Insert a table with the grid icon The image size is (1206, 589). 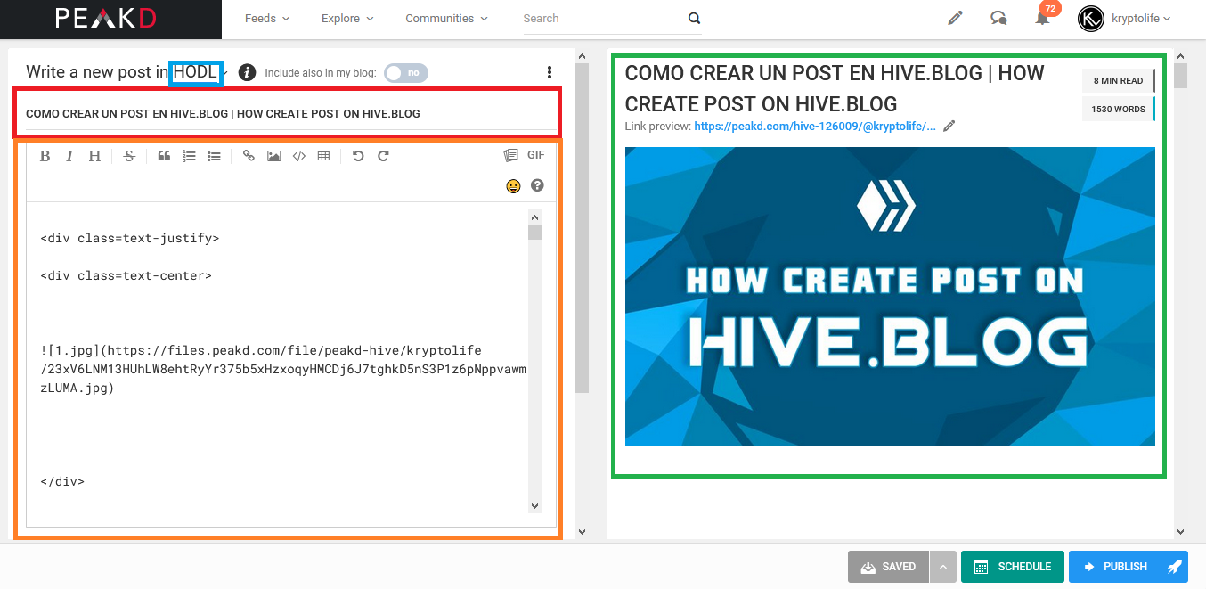[323, 156]
